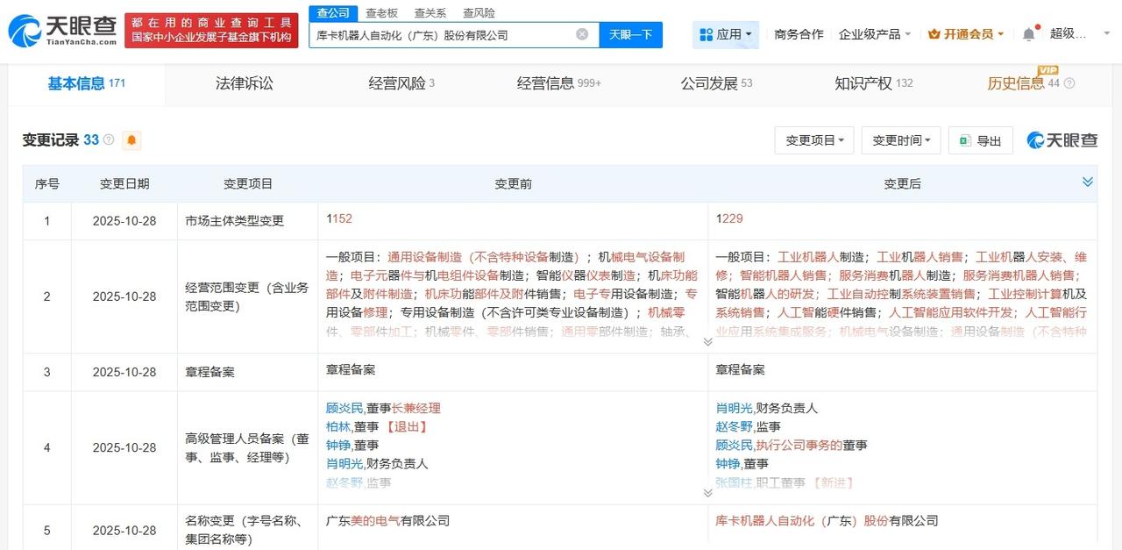Expand the 高级管理人员备案 before-change list
Viewport: 1122px width, 550px height.
click(707, 493)
